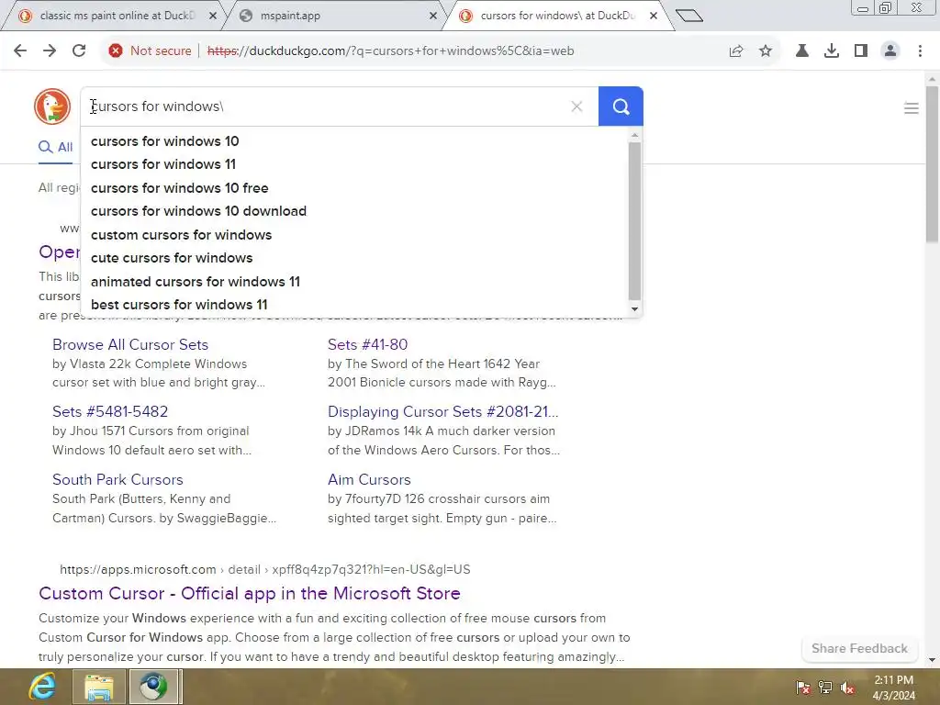Toggle the side panel icon

coord(861,51)
